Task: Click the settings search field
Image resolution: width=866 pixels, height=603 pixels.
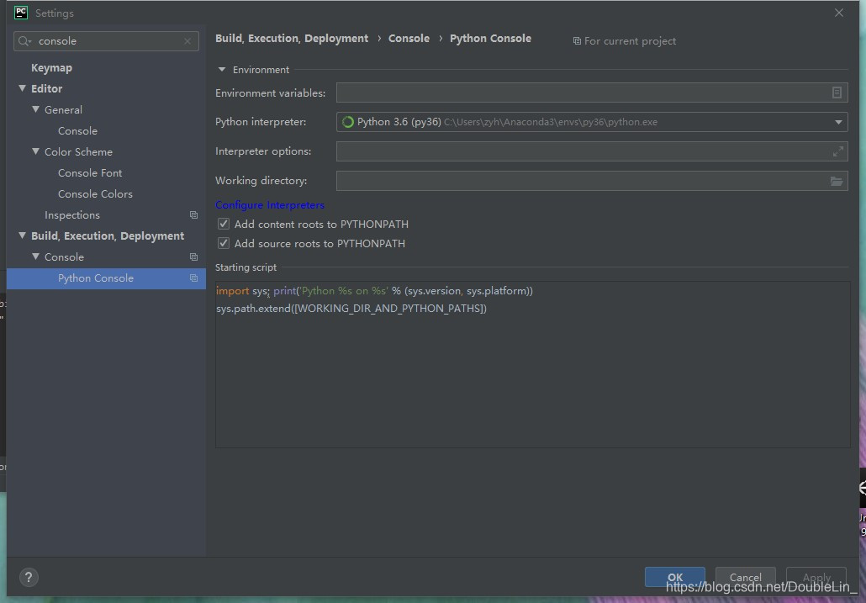Action: click(106, 41)
